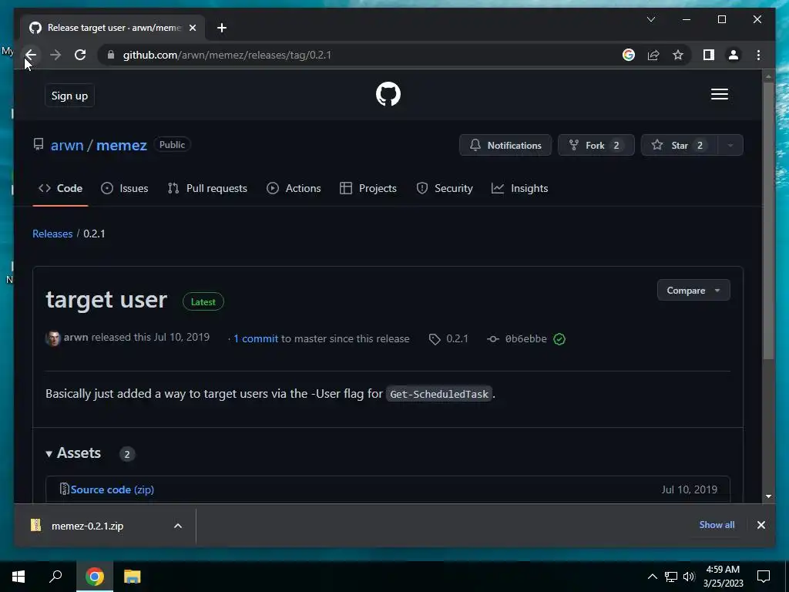The width and height of the screenshot is (789, 592).
Task: Click the scrollbar down arrow
Action: (x=768, y=496)
